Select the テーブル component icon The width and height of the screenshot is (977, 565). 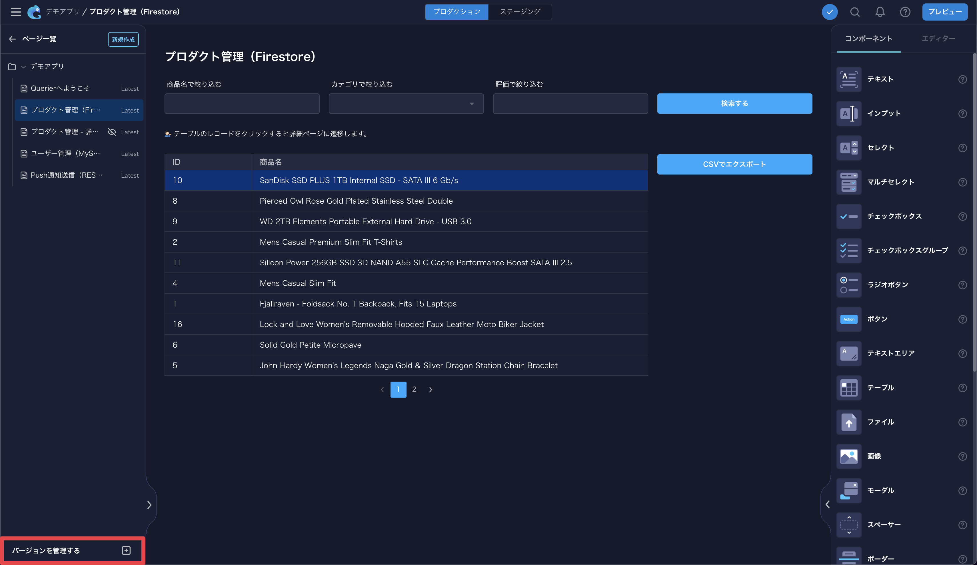(x=849, y=388)
